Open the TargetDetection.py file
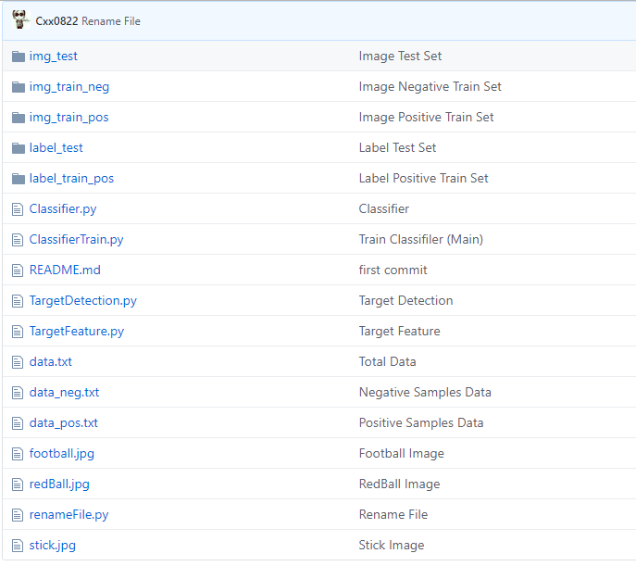Screen dimensions: 636x566 click(82, 301)
